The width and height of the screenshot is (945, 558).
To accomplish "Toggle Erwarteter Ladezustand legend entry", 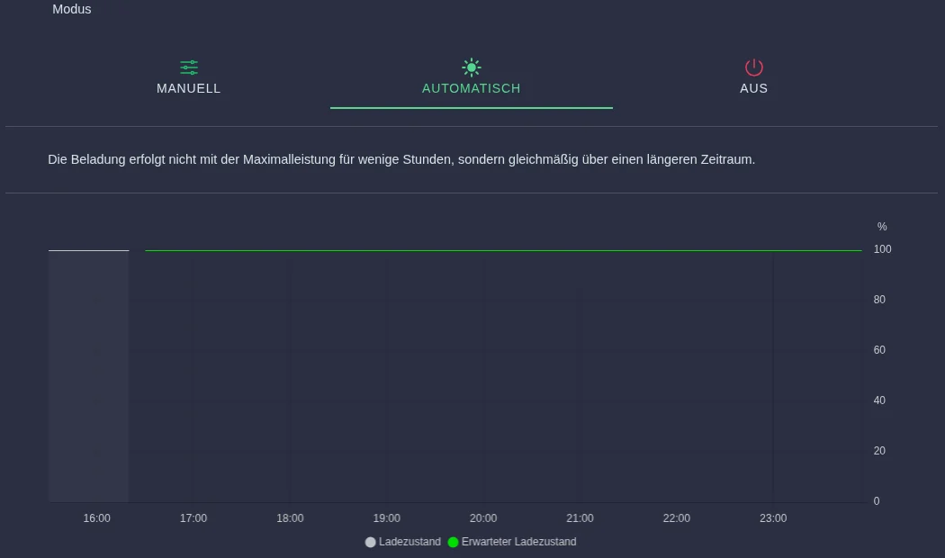I will pyautogui.click(x=512, y=542).
